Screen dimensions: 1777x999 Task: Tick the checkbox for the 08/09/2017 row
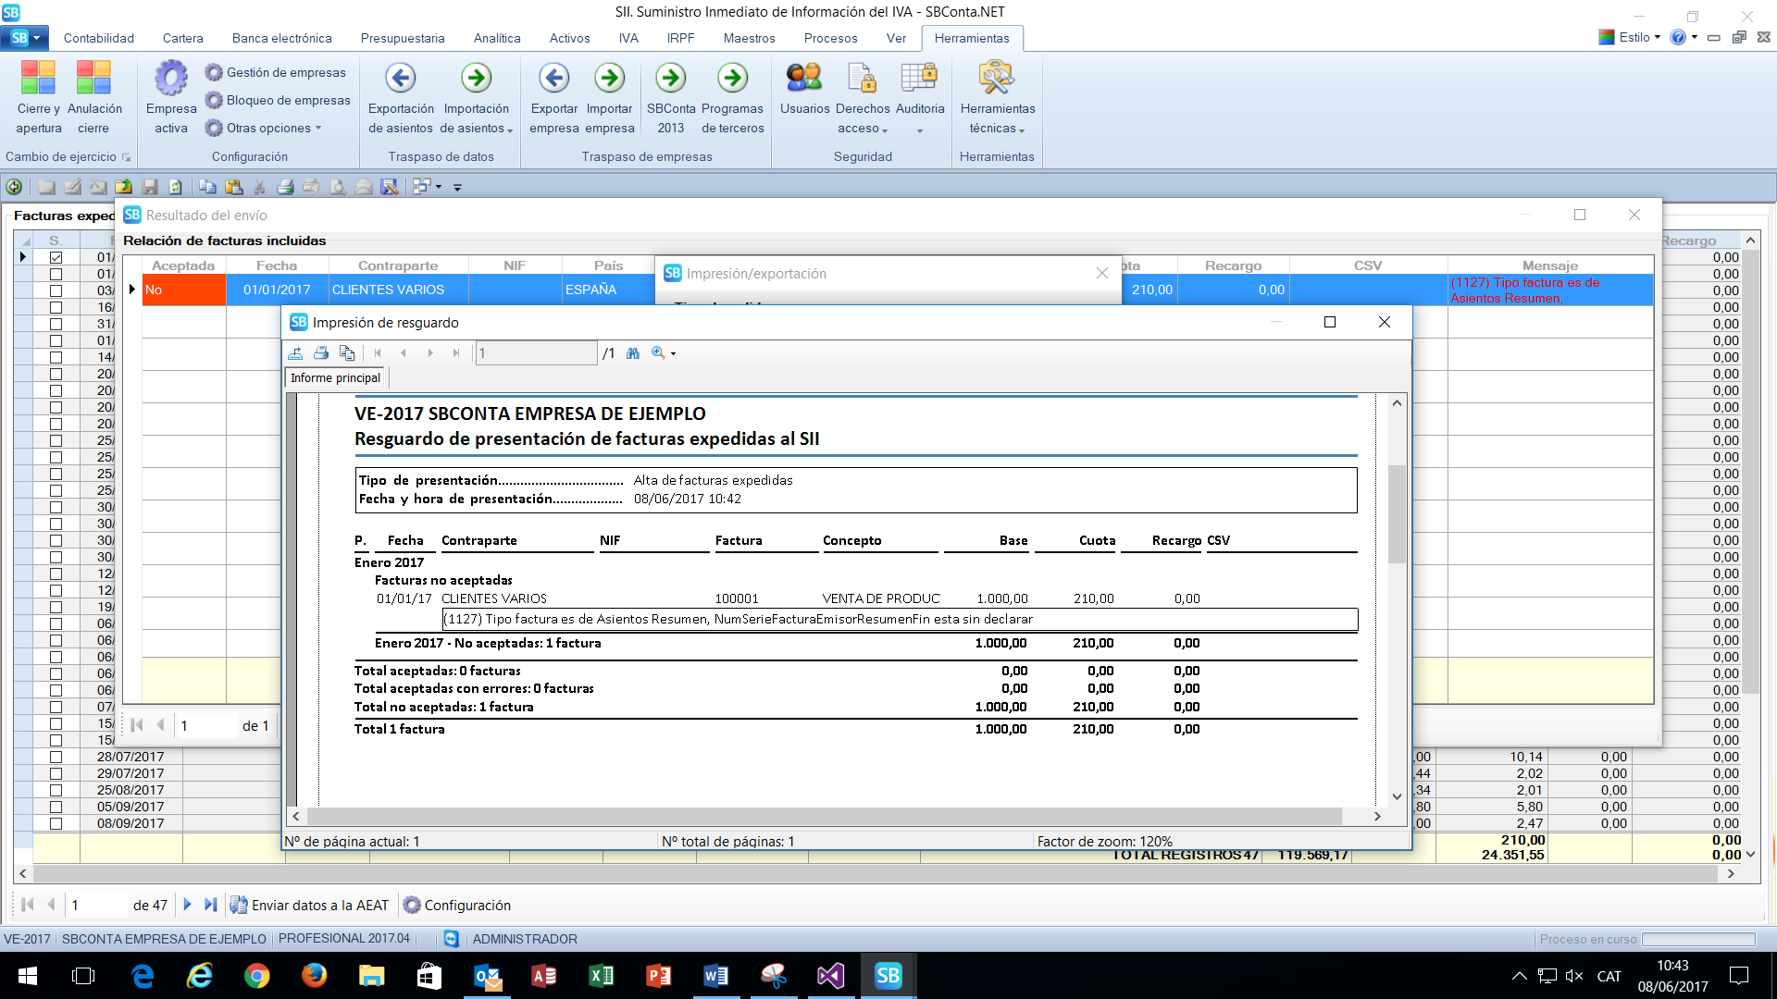(x=56, y=824)
